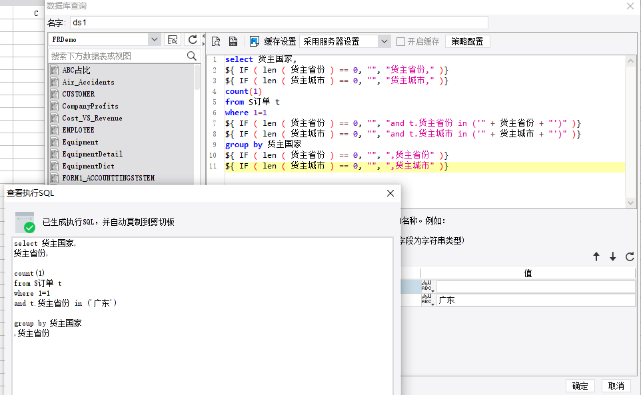Viewport: 641px width, 395px height.
Task: Click the cache settings icon
Action: 255,41
